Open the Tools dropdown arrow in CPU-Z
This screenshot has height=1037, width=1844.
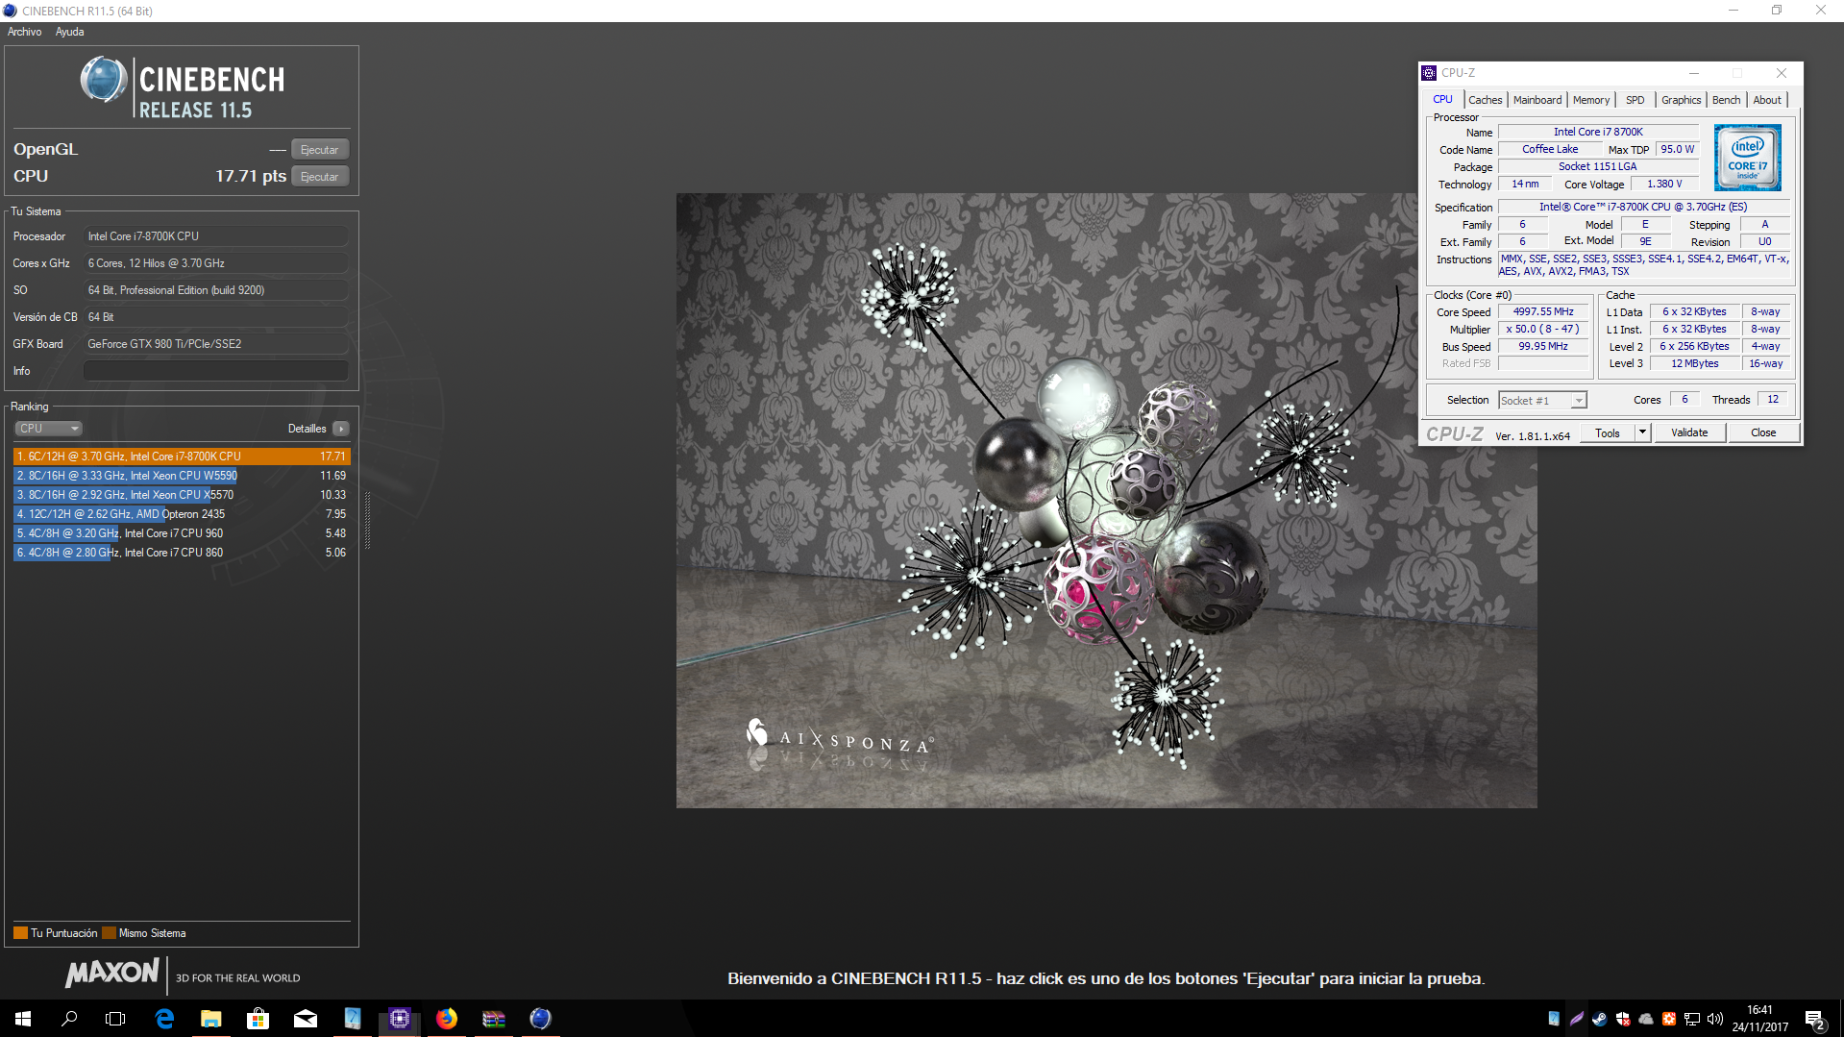click(x=1642, y=433)
